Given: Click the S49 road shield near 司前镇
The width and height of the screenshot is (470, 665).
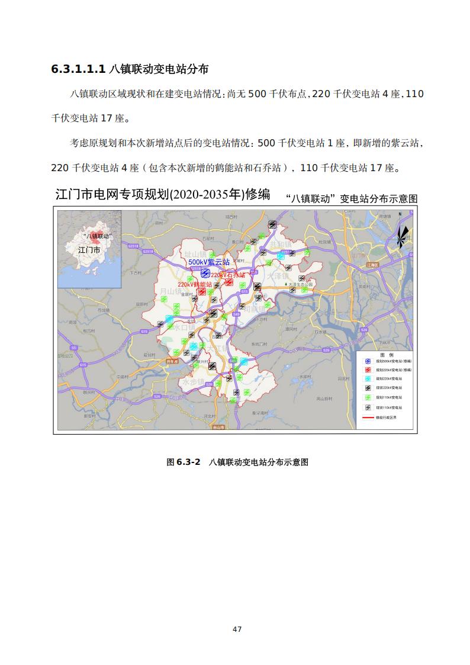Looking at the screenshot, I should [236, 314].
